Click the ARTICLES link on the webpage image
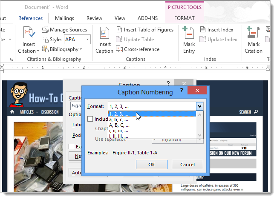The image size is (277, 199). pos(26,112)
